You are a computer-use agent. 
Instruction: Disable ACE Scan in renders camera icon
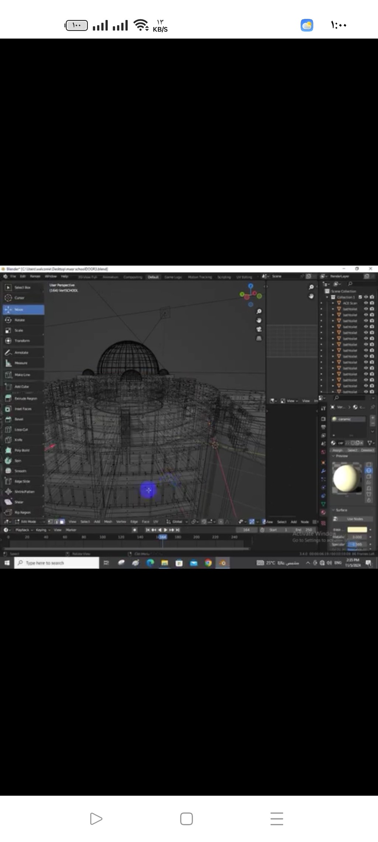point(372,303)
